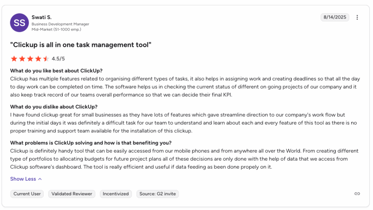
Task: Open reviewer name Swati S.
Action: 42,17
